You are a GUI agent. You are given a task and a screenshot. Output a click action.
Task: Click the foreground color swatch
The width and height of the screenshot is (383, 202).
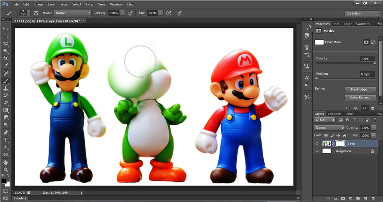tap(4, 181)
